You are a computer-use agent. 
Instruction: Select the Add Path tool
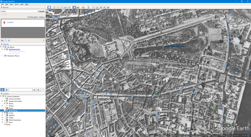pos(62,7)
